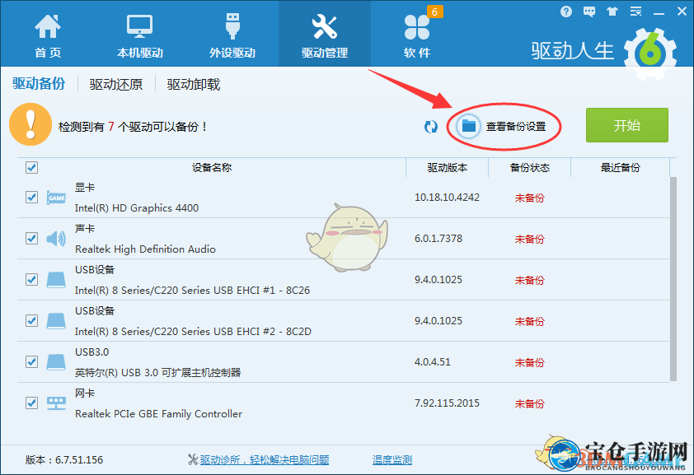
Task: Click version 7.92.115.2015
Action: 447,403
